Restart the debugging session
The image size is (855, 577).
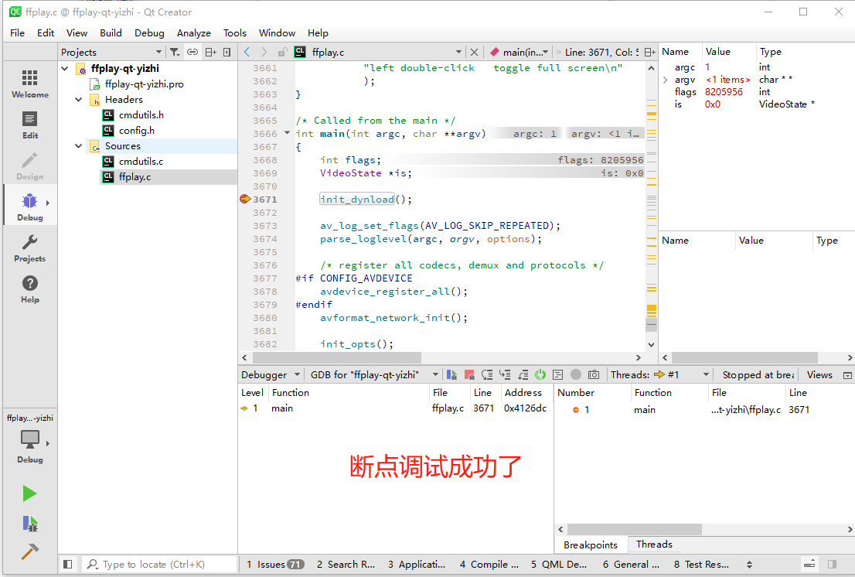(x=540, y=374)
